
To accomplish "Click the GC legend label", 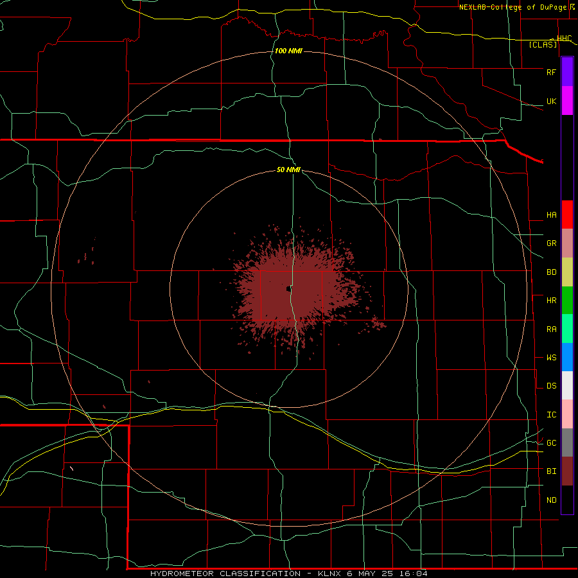I will 551,442.
